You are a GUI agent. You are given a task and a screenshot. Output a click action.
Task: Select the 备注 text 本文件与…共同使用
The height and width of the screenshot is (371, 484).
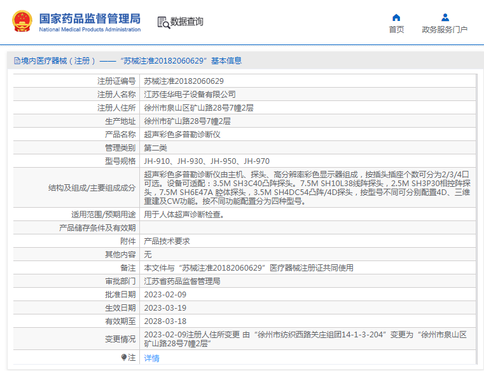249,267
